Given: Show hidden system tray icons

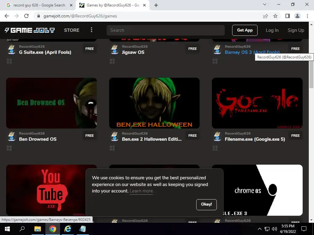Looking at the screenshot, I should [x=260, y=229].
